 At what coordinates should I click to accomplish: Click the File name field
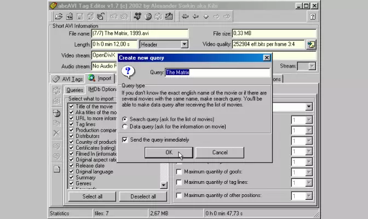[x=140, y=33]
